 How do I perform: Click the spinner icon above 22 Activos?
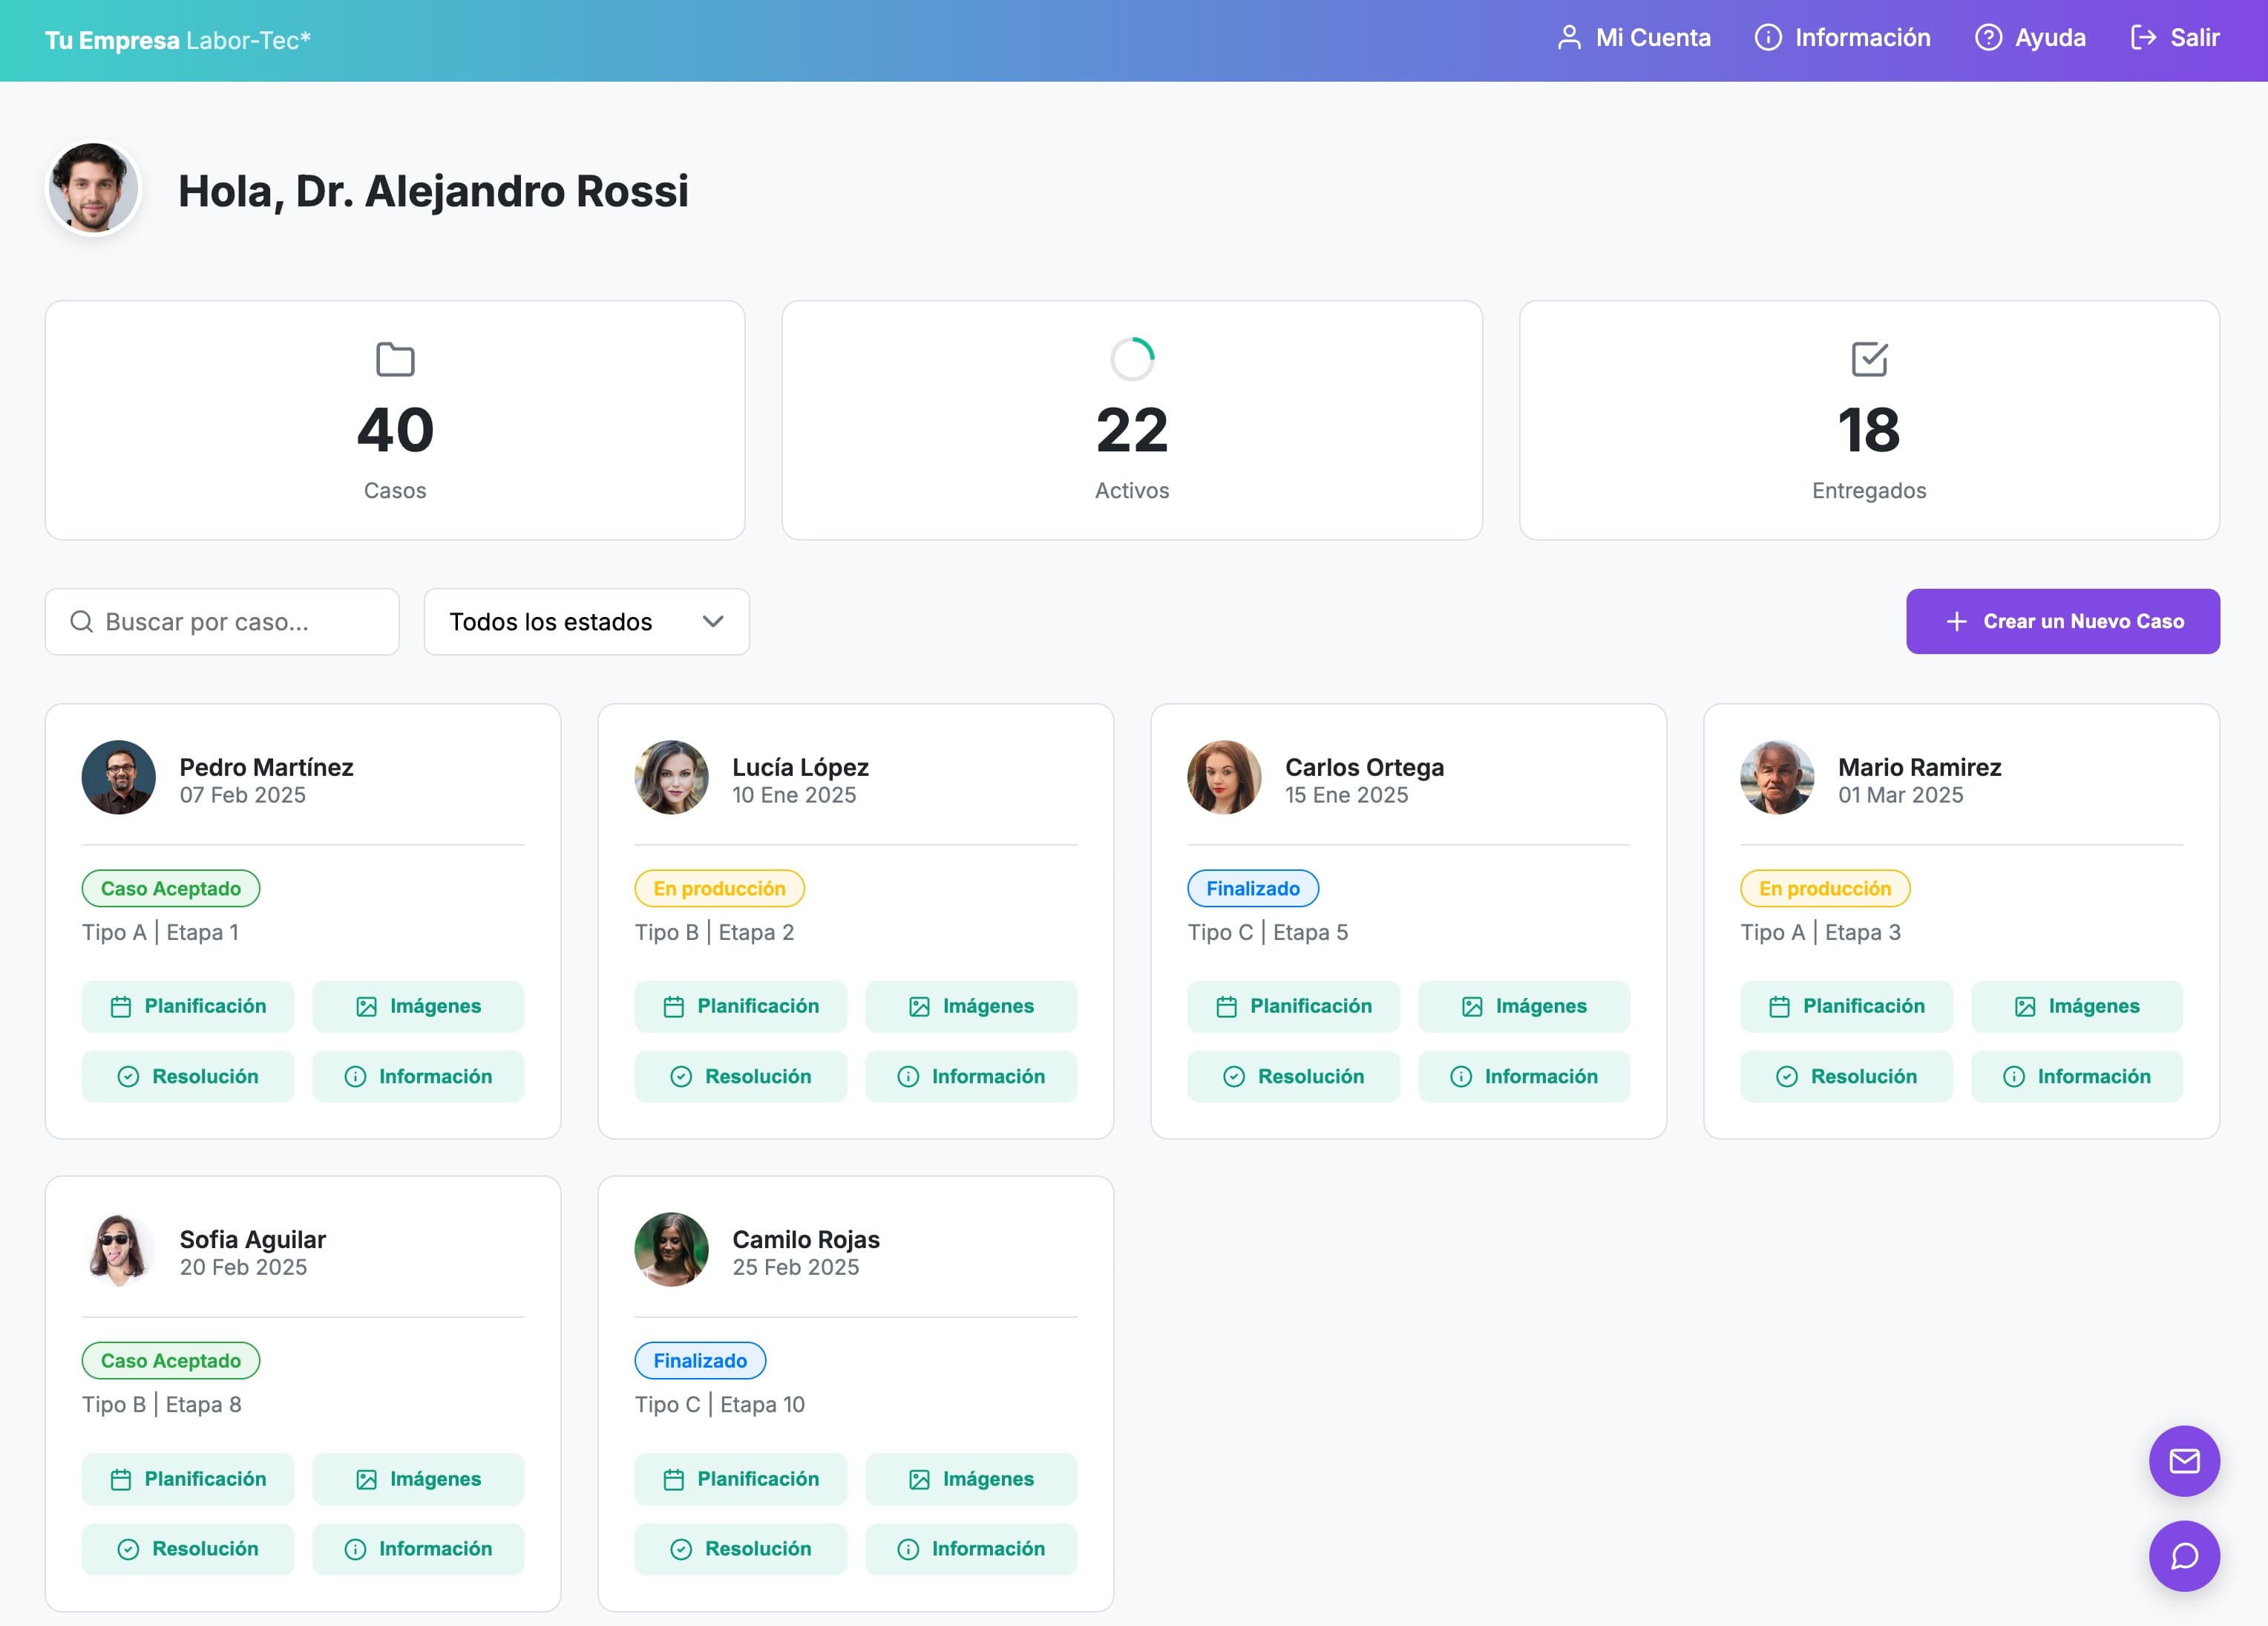pos(1132,359)
